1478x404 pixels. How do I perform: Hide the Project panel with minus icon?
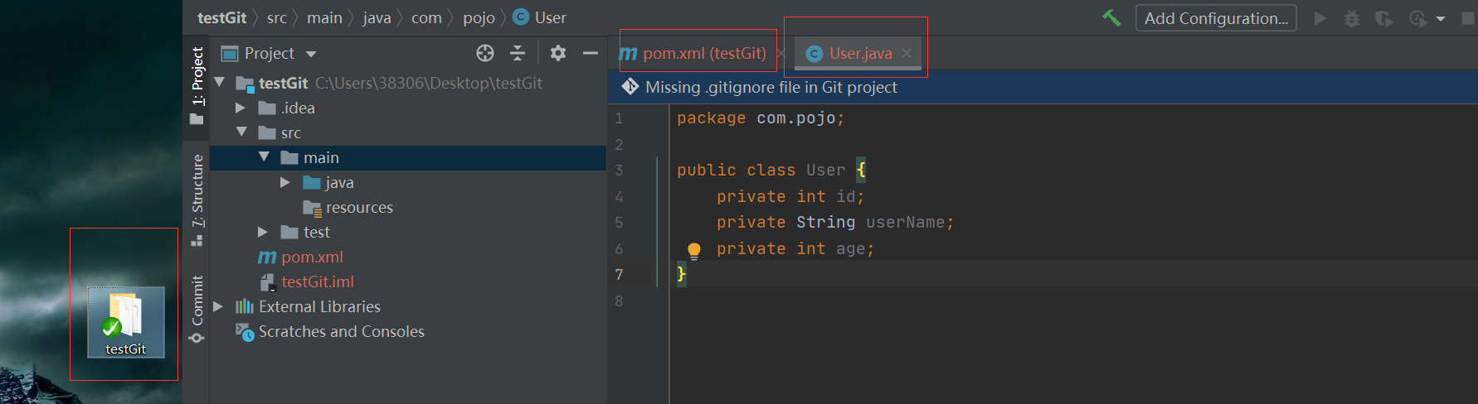tap(591, 53)
